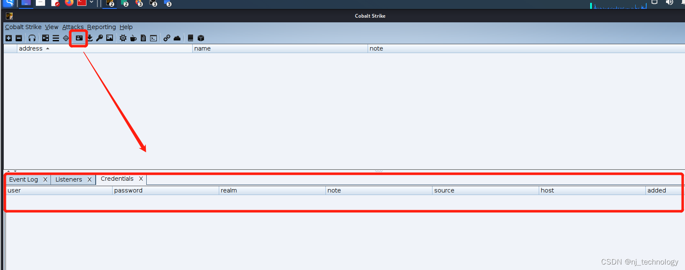The height and width of the screenshot is (270, 685).
Task: Click the Connect plus icon in toolbar
Action: (x=8, y=38)
